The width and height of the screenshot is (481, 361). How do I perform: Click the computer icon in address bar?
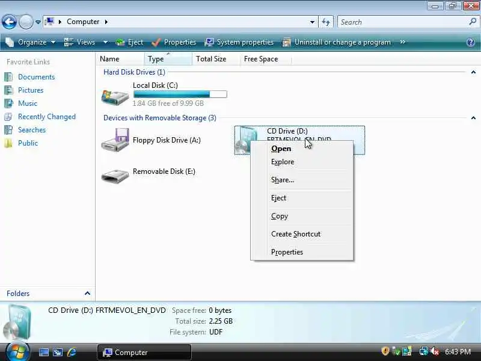pyautogui.click(x=49, y=22)
